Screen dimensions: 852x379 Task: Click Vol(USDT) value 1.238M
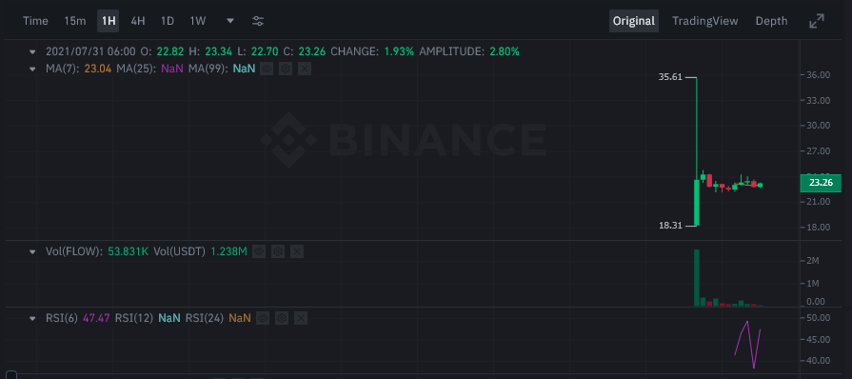(228, 251)
